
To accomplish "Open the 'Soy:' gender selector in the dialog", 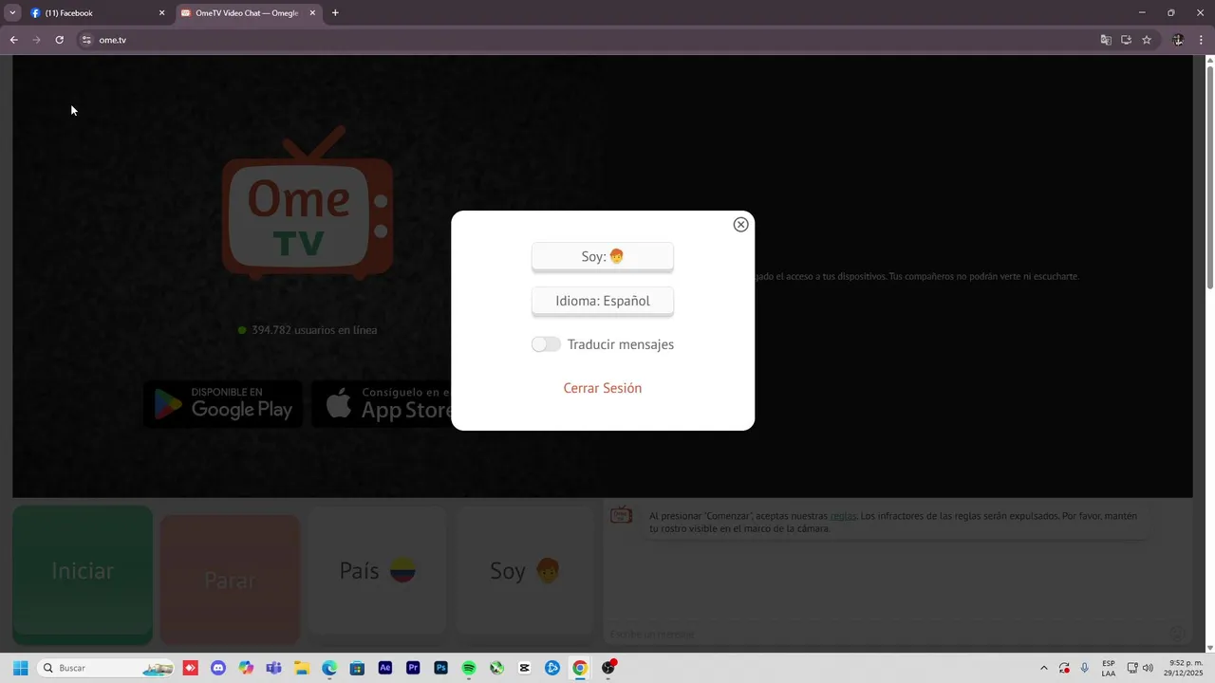I will coord(603,256).
